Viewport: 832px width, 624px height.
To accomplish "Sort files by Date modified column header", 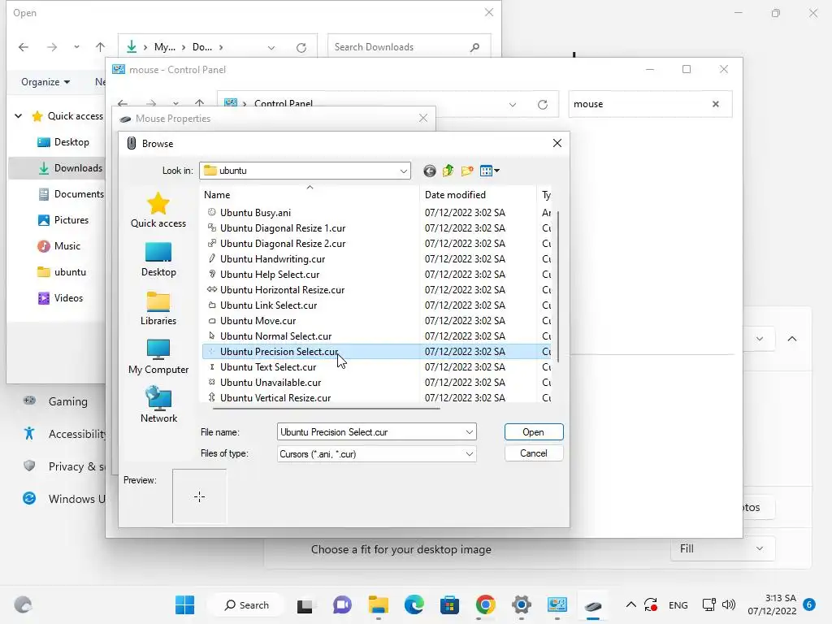I will pyautogui.click(x=478, y=195).
